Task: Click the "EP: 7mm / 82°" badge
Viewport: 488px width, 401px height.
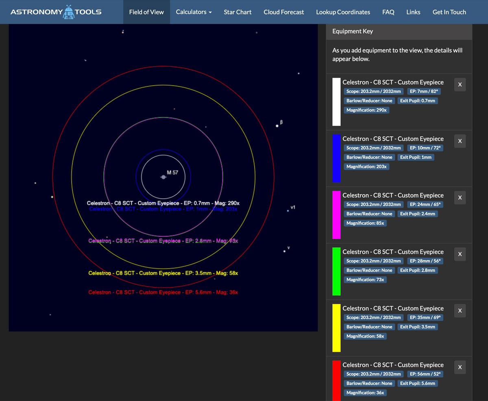Action: (425, 92)
